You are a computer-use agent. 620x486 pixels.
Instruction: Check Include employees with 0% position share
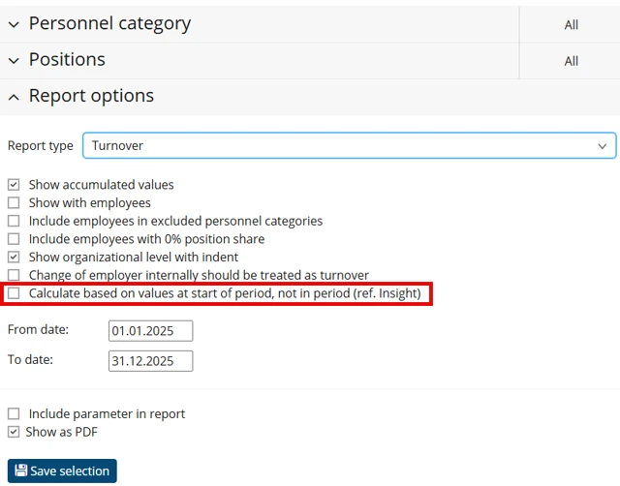[14, 239]
